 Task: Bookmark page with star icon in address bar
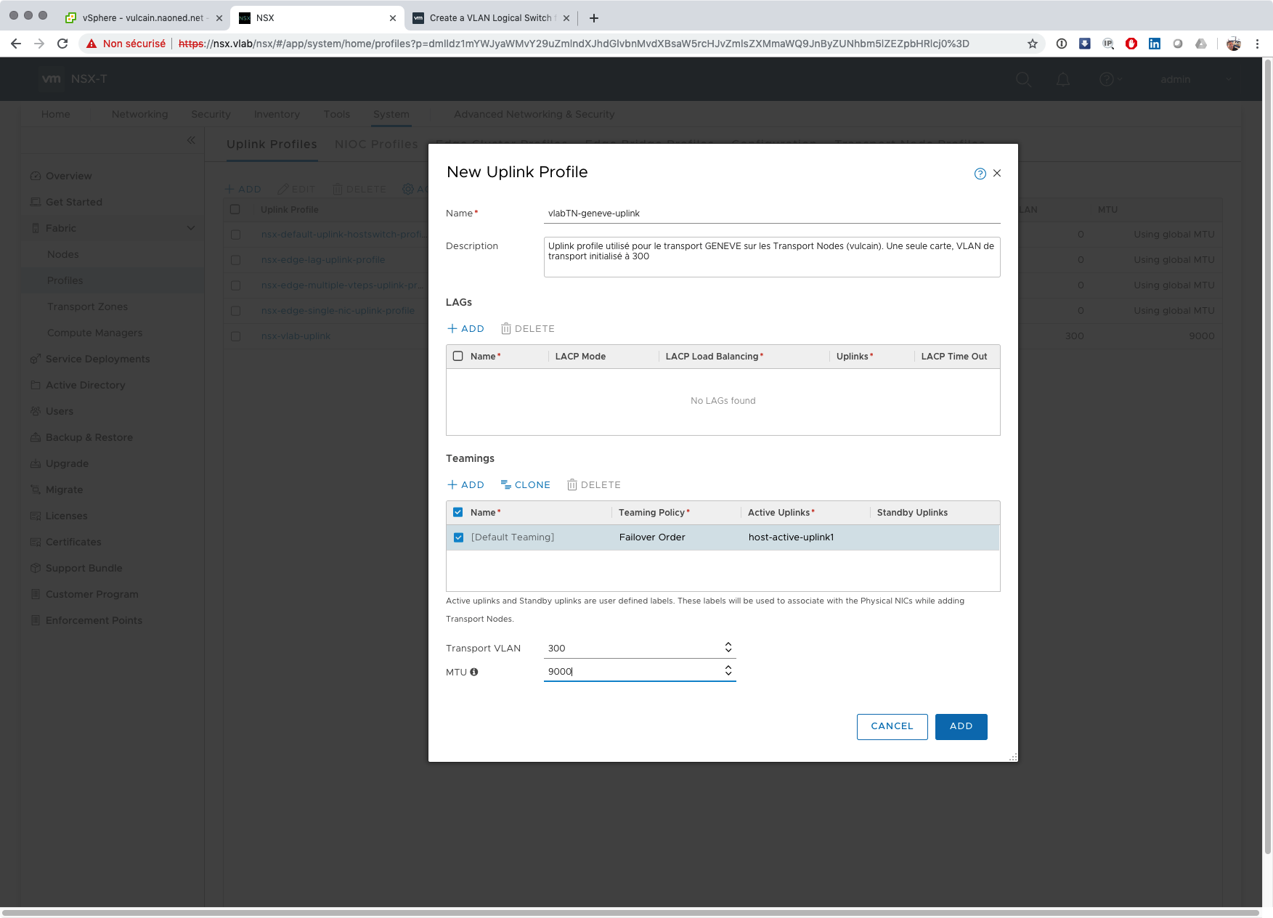[x=1032, y=44]
